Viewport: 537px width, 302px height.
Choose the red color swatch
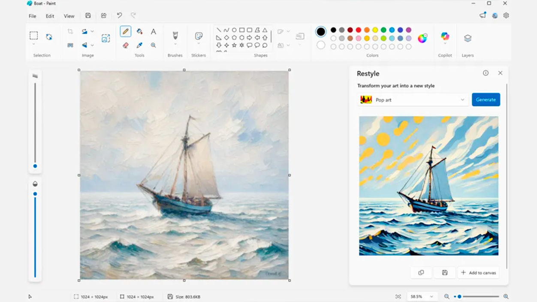pyautogui.click(x=359, y=30)
